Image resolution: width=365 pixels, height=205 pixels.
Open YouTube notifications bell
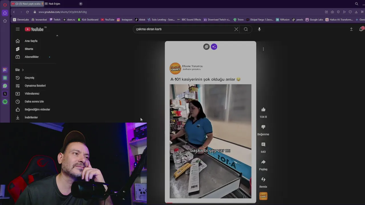tap(361, 29)
